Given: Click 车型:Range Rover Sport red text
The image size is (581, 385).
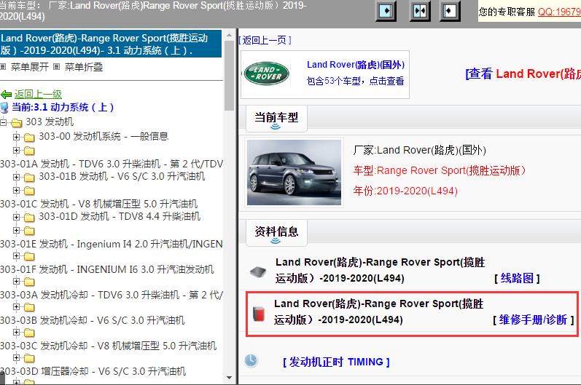Looking at the screenshot, I should [x=440, y=170].
